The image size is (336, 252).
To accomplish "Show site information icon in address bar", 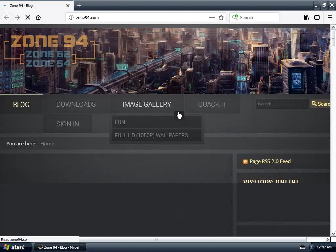I will tap(71, 17).
